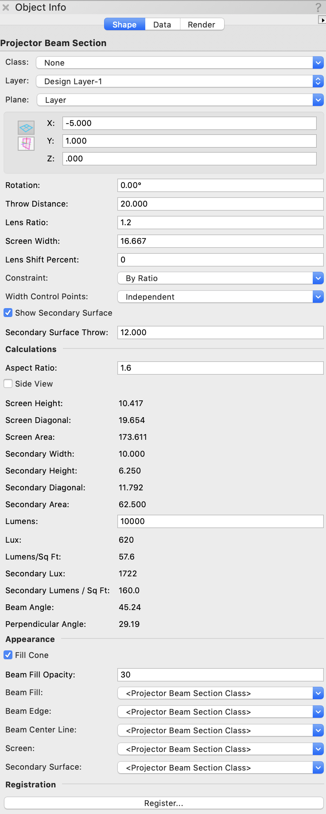Screen dimensions: 326x814
Task: Open the Beam Fill class dropdown
Action: (x=220, y=693)
